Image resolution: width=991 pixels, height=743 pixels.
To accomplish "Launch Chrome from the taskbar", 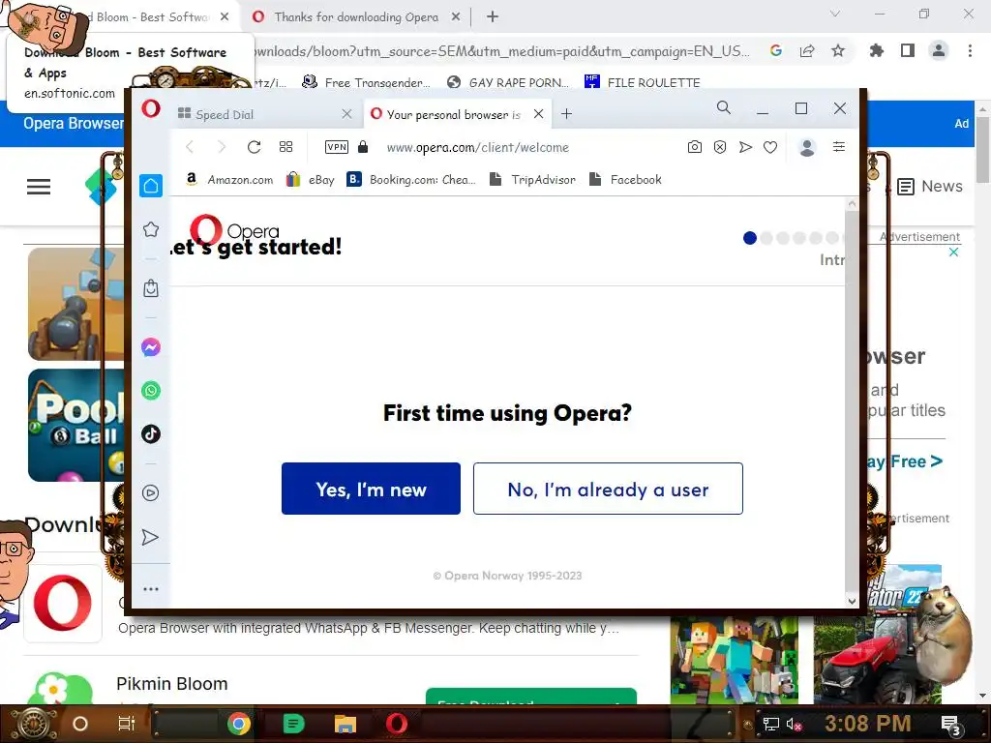I will [239, 724].
